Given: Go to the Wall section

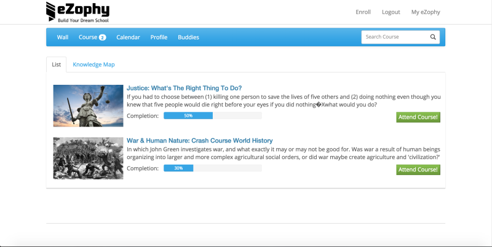Looking at the screenshot, I should [x=63, y=37].
